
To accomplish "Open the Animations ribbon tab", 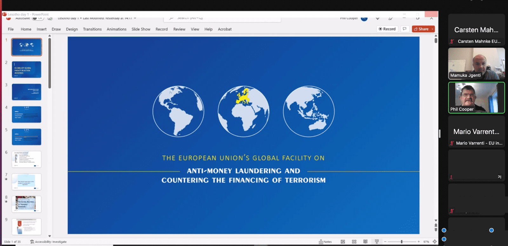I will [117, 29].
